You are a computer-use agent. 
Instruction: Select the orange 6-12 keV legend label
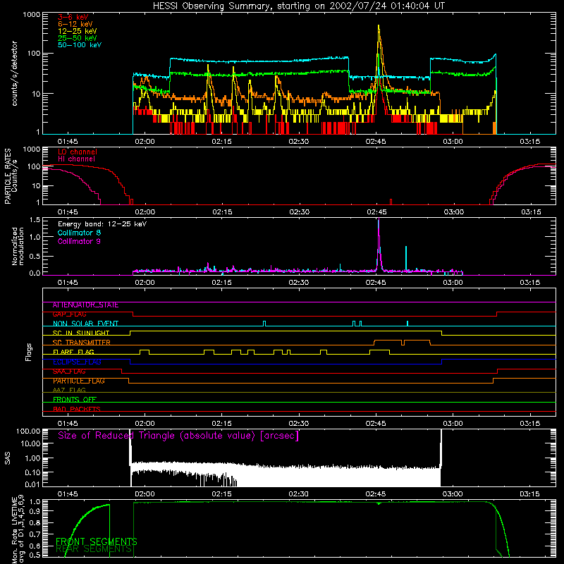(75, 24)
